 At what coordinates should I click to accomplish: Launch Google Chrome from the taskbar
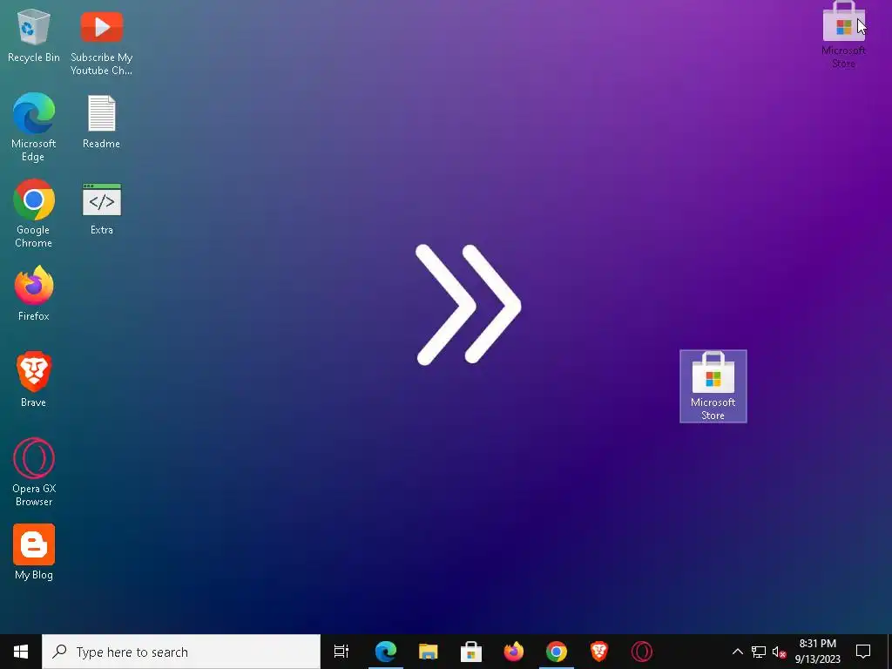tap(557, 652)
